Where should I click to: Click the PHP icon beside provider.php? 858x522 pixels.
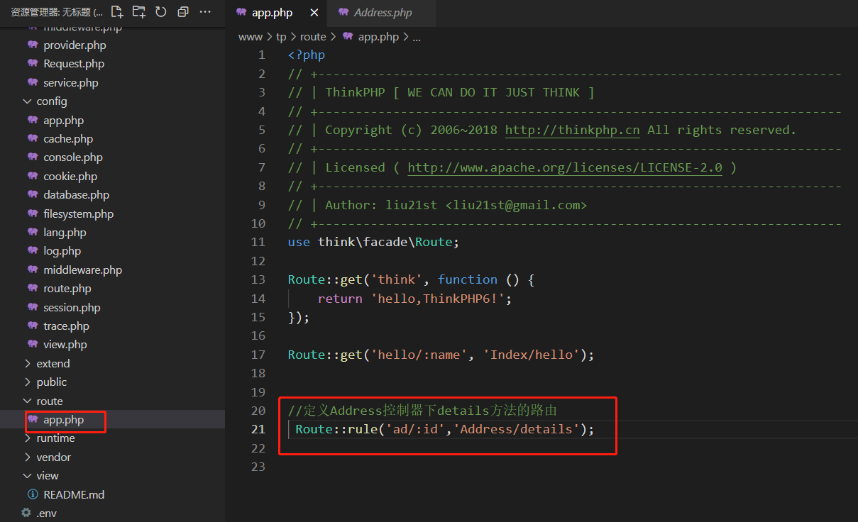click(x=33, y=45)
